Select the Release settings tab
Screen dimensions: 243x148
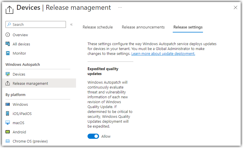coord(188,27)
